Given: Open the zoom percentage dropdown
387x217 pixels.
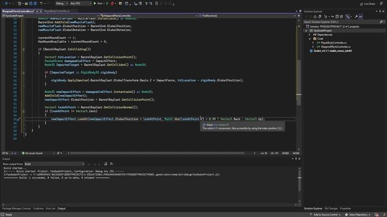Looking at the screenshot, I should (x=7, y=153).
